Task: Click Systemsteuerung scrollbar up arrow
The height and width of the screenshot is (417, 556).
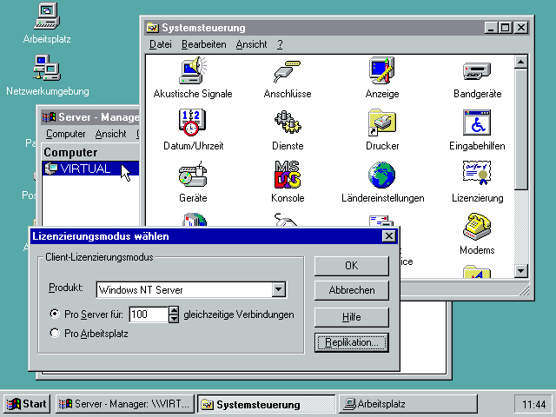Action: click(520, 62)
